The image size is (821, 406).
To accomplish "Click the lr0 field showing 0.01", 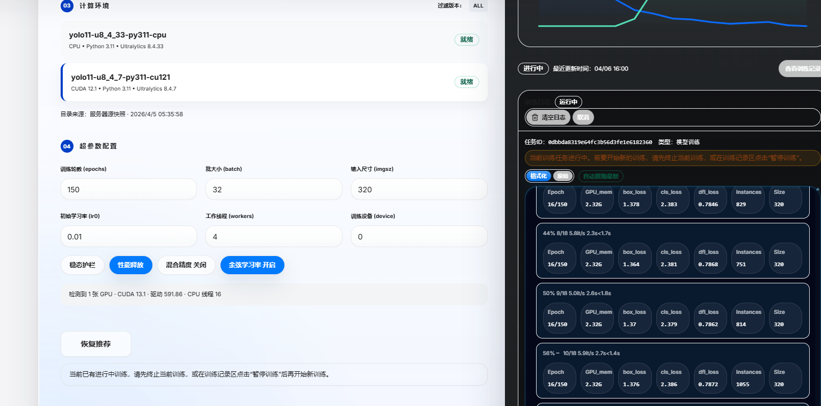I will (129, 236).
